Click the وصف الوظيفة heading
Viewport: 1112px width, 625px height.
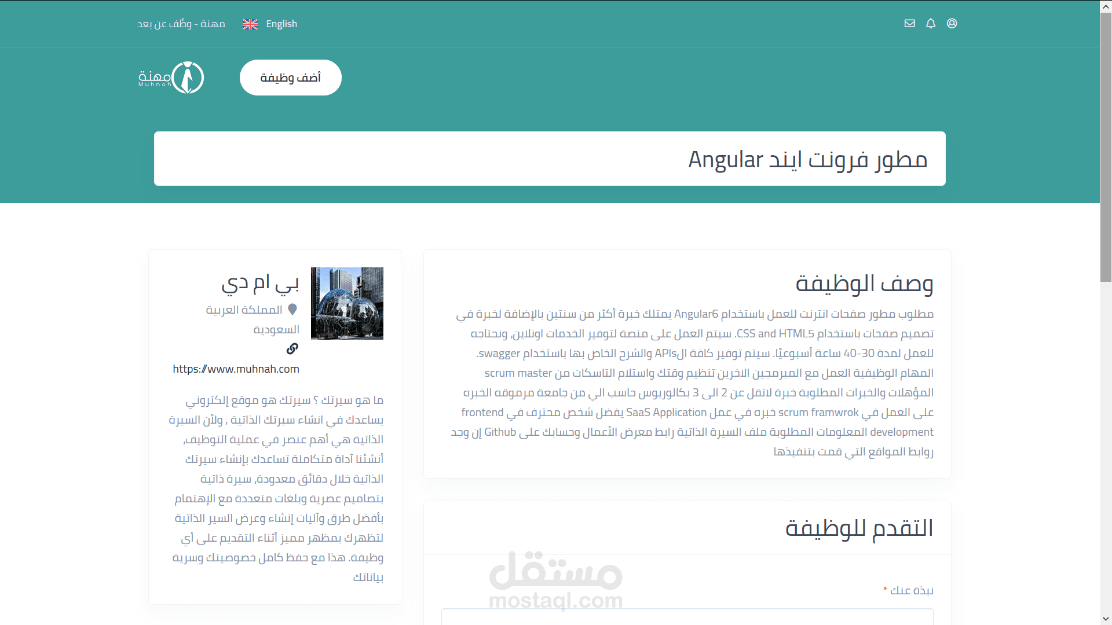(864, 284)
